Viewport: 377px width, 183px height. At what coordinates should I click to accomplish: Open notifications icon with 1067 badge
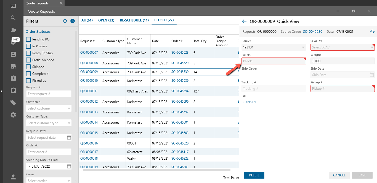(x=13, y=42)
